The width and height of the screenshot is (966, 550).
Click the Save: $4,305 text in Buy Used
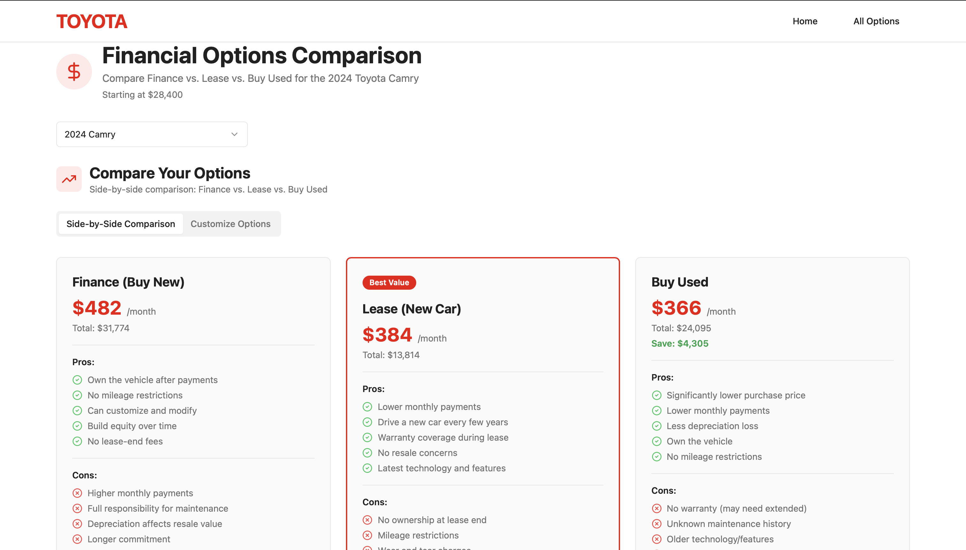pos(679,343)
